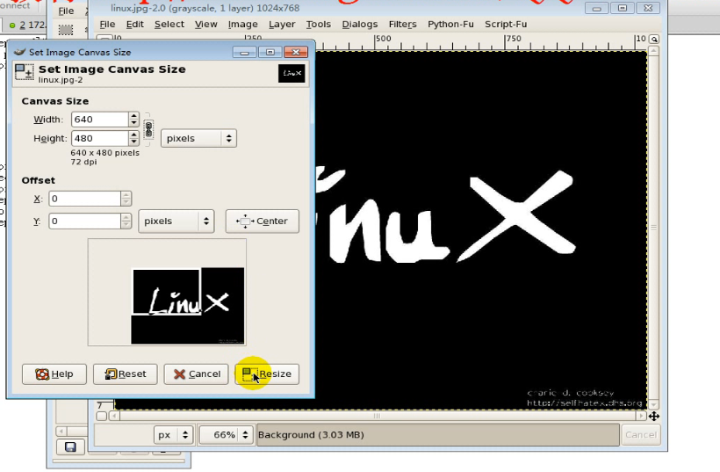
Task: Minimize the canvas size dialog
Action: tap(244, 52)
